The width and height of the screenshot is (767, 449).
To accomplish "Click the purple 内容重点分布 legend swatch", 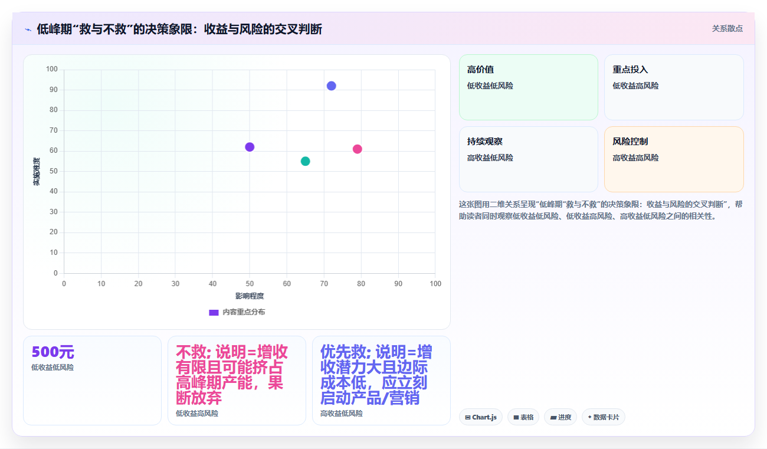I will (214, 312).
